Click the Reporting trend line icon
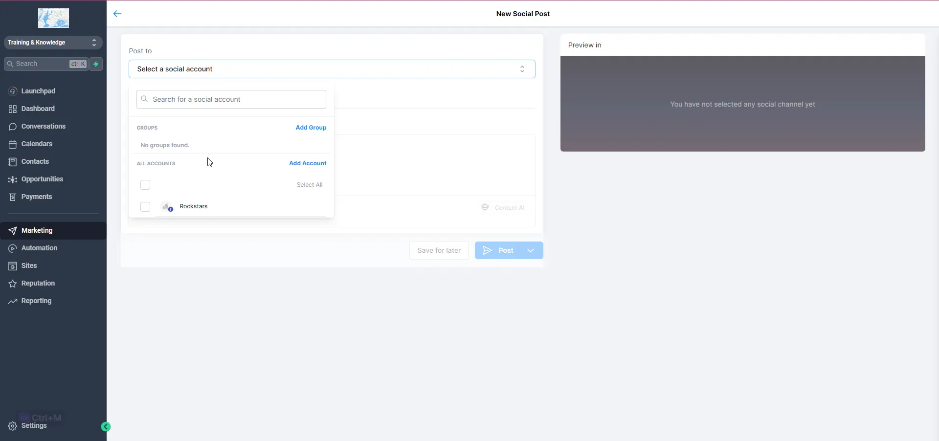This screenshot has width=939, height=441. (13, 301)
